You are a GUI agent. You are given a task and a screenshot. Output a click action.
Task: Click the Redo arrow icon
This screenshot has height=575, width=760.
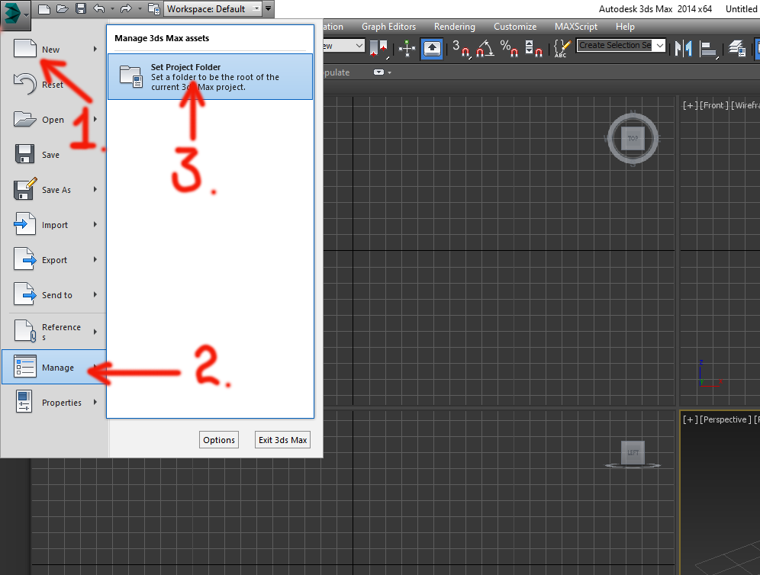click(126, 8)
